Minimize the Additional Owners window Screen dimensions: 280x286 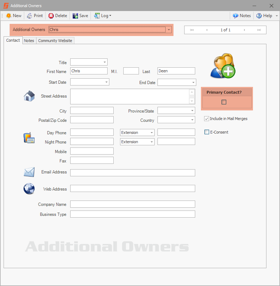pos(254,6)
